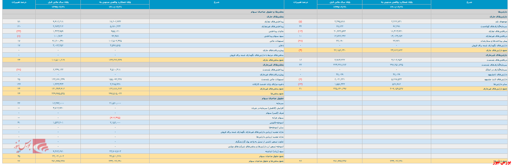This screenshot has width=512, height=166.
Task: Select the 'حقوق صاحبان سهام' section heading
Action: [273, 98]
